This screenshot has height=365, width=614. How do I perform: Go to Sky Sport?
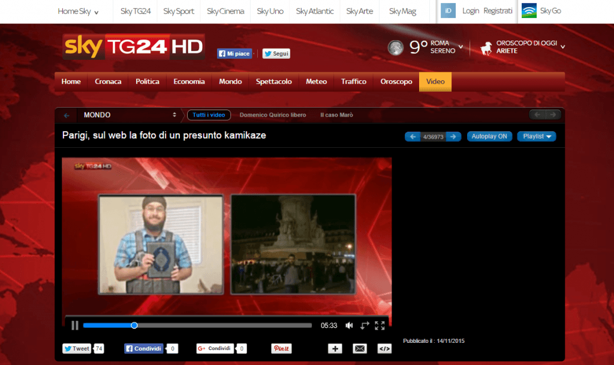pos(179,11)
